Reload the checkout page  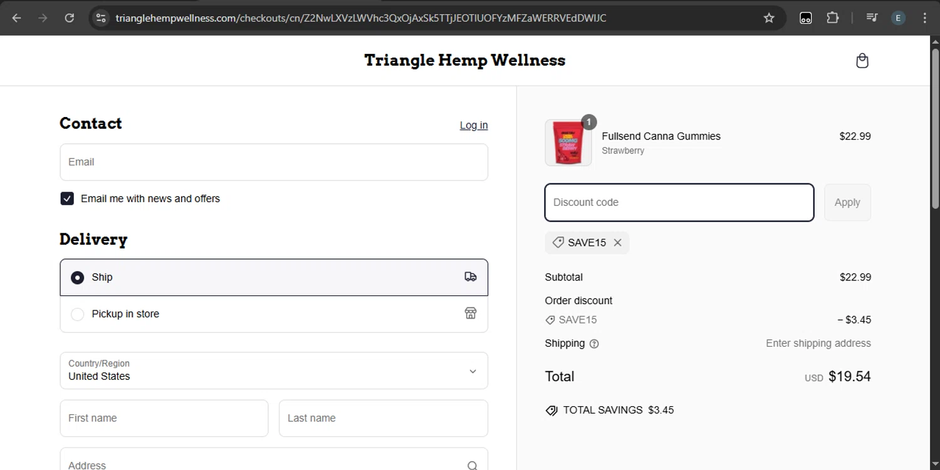pyautogui.click(x=70, y=18)
